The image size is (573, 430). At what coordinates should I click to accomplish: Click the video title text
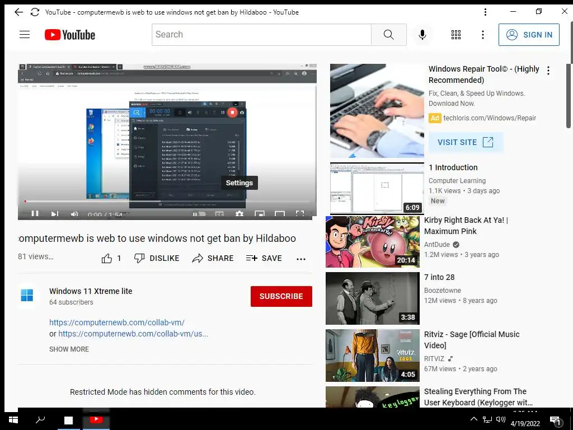point(157,239)
